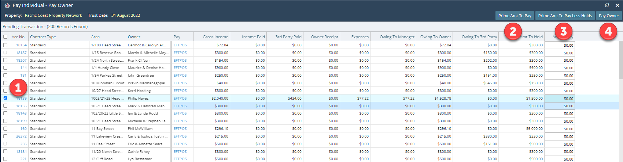Screen dimensions: 623x162
Task: Check the checkbox for account 18154 row
Action: pos(5,45)
